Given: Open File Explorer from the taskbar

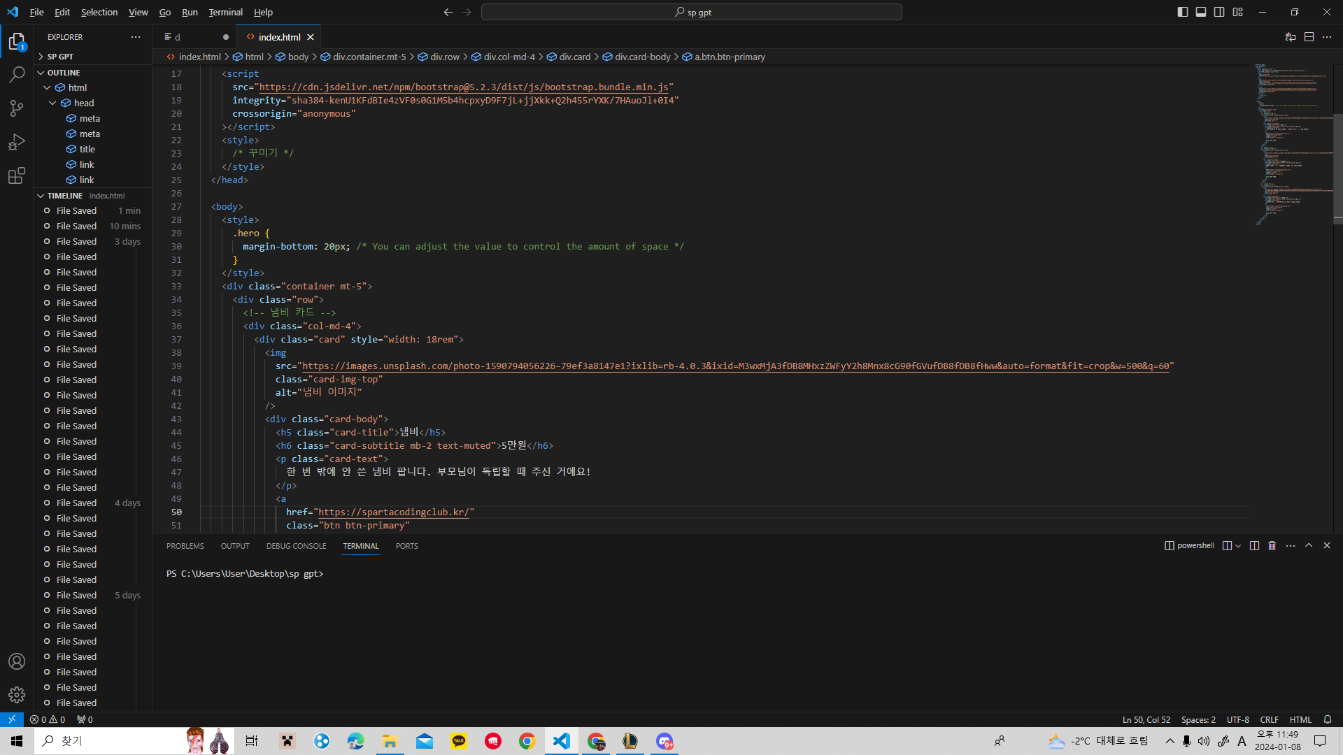Looking at the screenshot, I should tap(390, 741).
